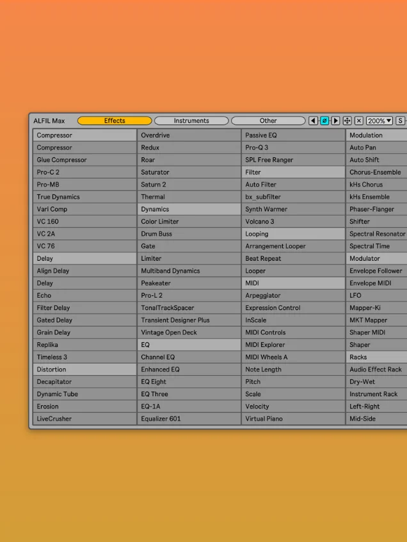
Task: Select Transient Designer Plus
Action: (x=189, y=320)
